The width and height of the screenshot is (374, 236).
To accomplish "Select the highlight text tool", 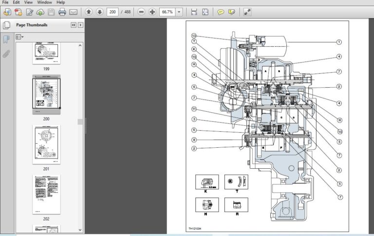I will (x=232, y=12).
